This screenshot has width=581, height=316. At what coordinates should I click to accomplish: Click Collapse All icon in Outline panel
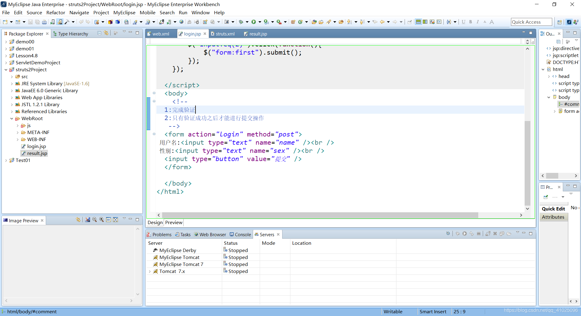point(559,42)
